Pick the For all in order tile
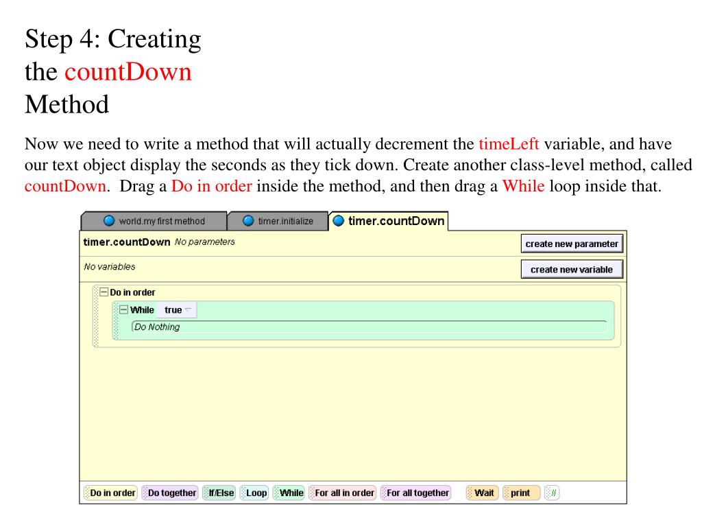This screenshot has width=702, height=527. point(342,493)
